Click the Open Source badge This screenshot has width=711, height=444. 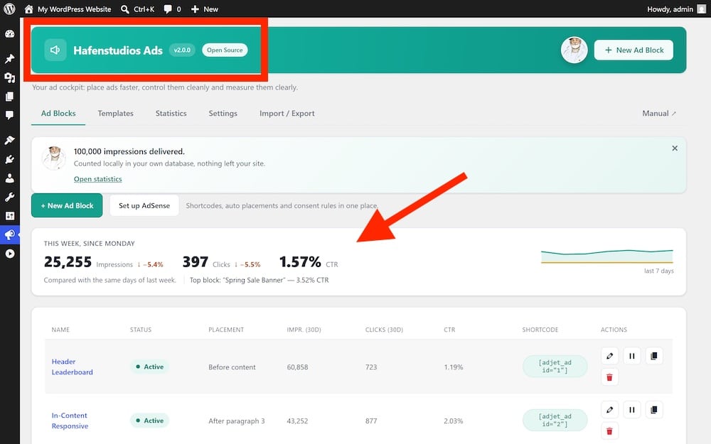pyautogui.click(x=225, y=50)
